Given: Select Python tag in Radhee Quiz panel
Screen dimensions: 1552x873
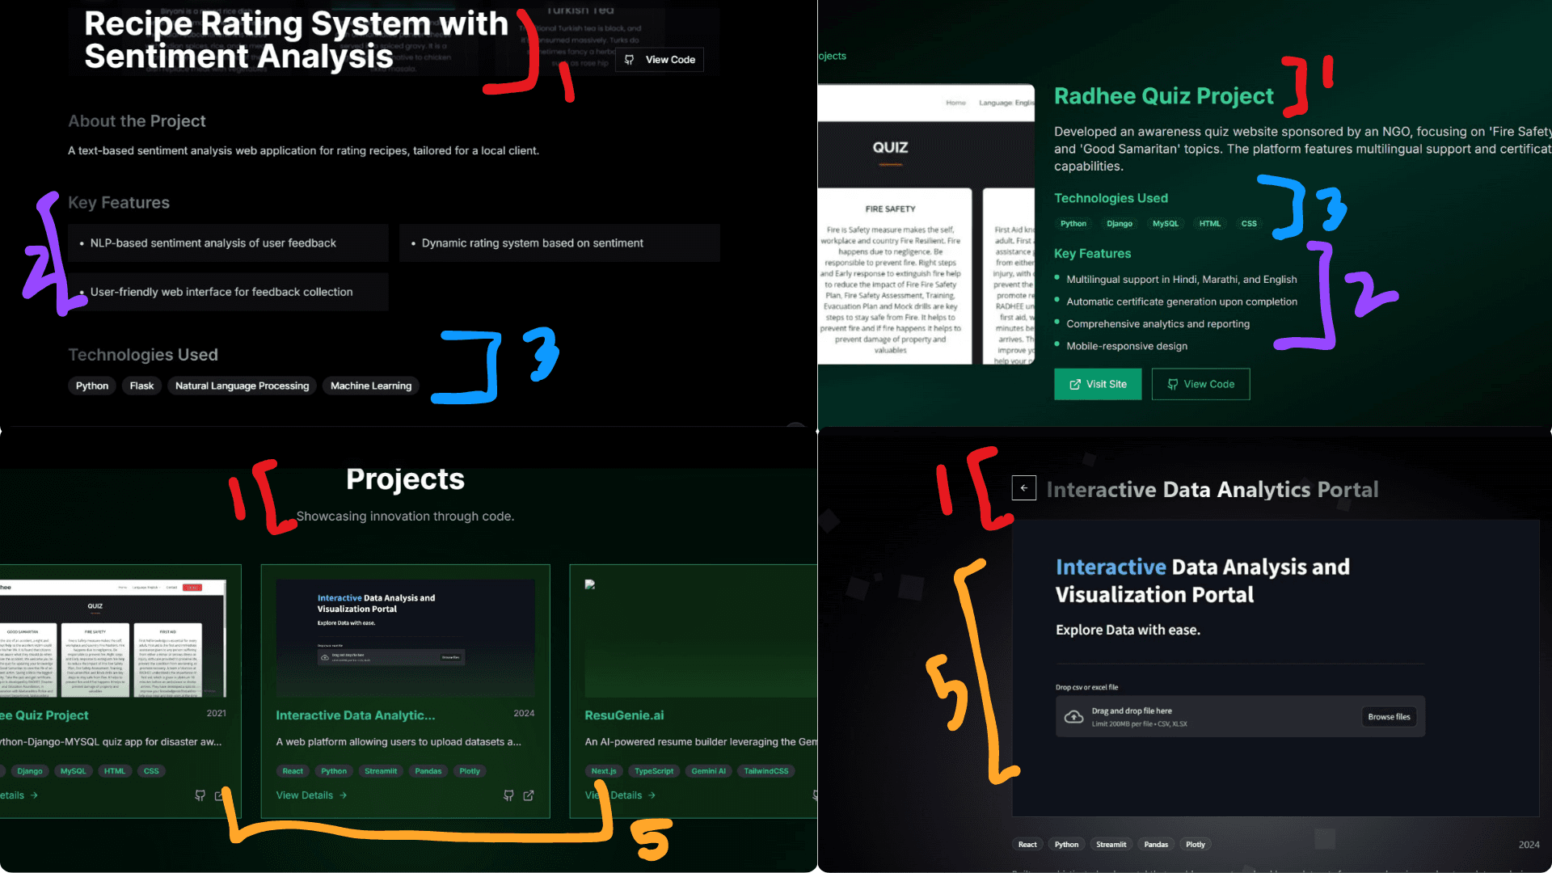Looking at the screenshot, I should click(x=1073, y=224).
